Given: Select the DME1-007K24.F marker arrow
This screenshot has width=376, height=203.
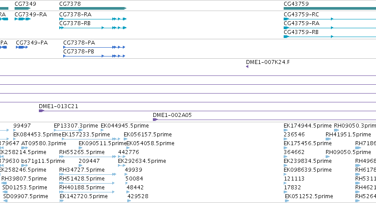Looking at the screenshot, I should coord(247,67).
